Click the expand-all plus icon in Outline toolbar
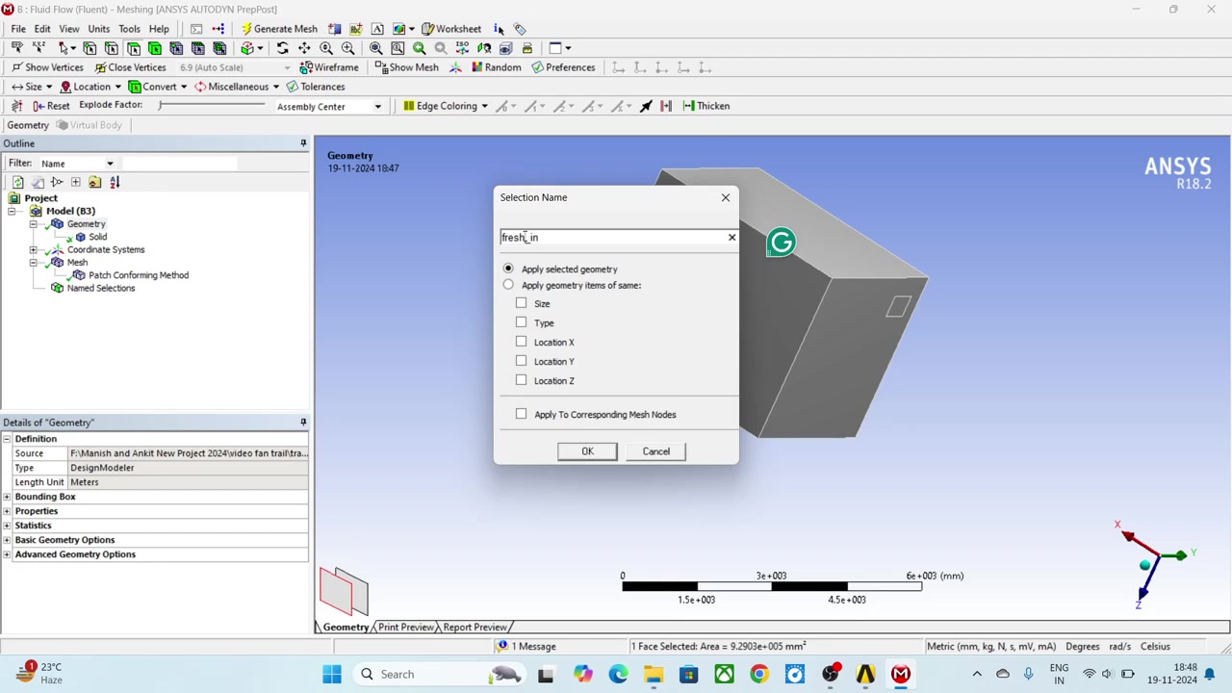Image resolution: width=1232 pixels, height=693 pixels. (x=76, y=182)
